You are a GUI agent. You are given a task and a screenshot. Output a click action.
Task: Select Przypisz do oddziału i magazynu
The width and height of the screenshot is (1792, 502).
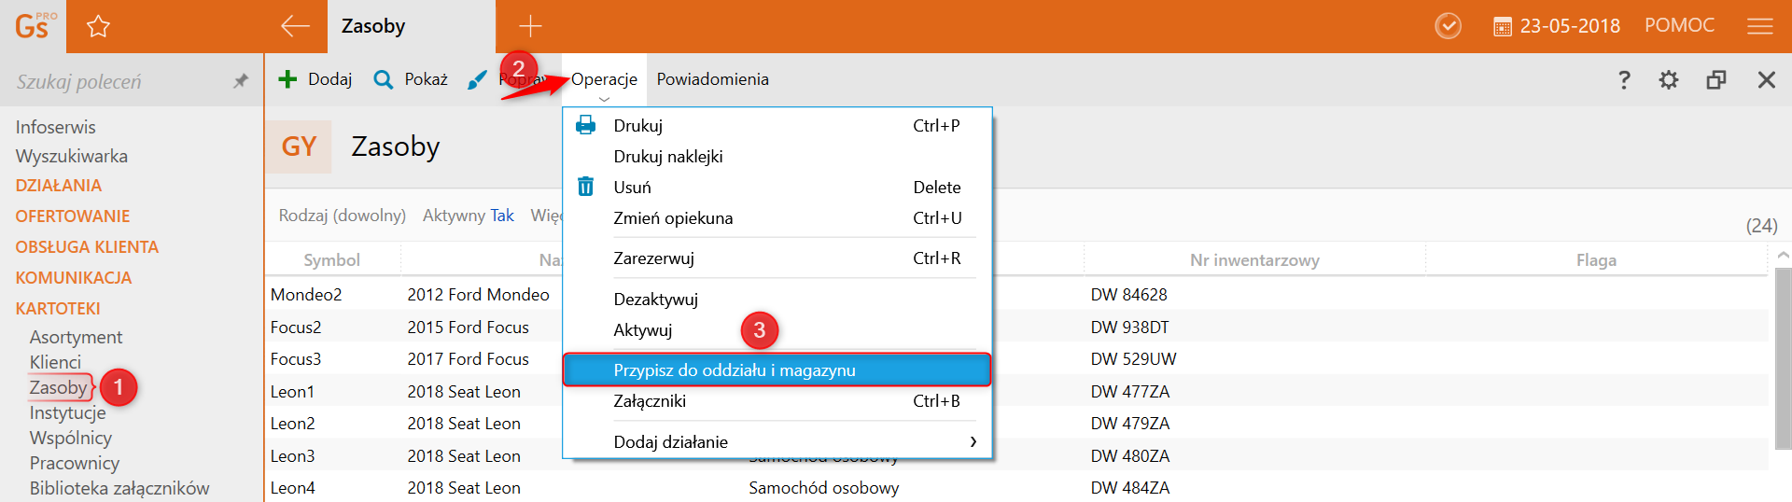coord(777,370)
